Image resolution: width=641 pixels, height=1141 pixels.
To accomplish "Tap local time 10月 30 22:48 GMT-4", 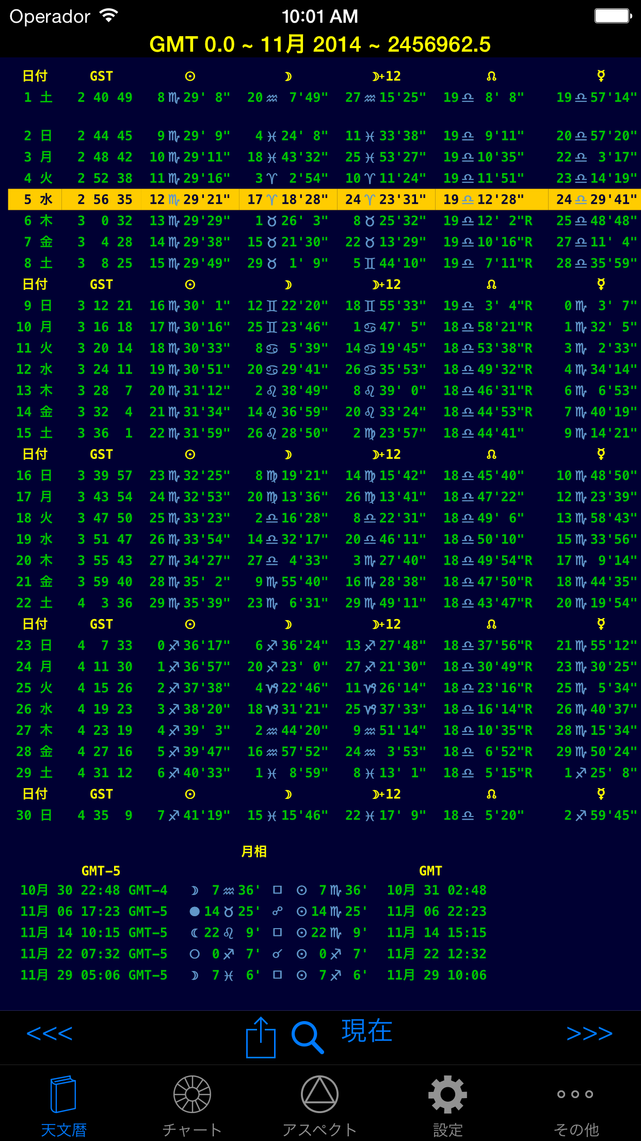I will tap(94, 891).
